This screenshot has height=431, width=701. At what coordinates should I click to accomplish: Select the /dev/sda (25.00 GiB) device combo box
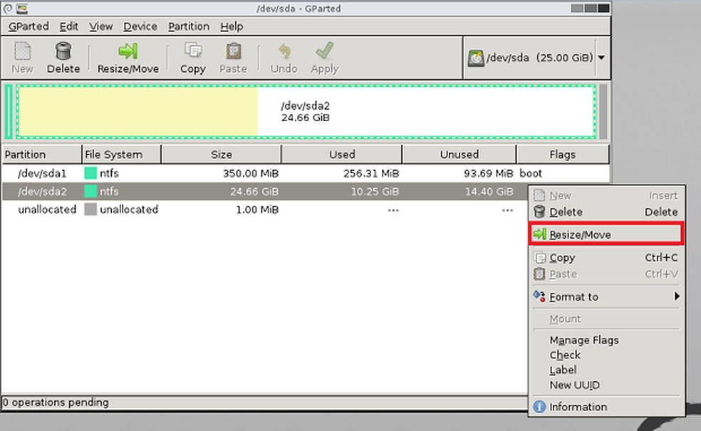(536, 58)
